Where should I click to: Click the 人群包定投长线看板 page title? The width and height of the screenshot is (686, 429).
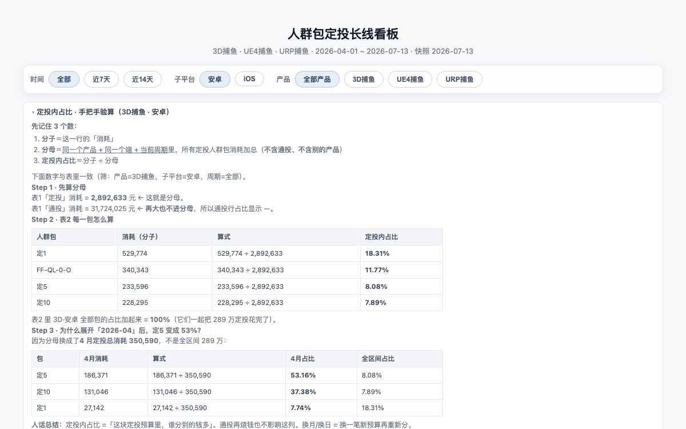343,34
